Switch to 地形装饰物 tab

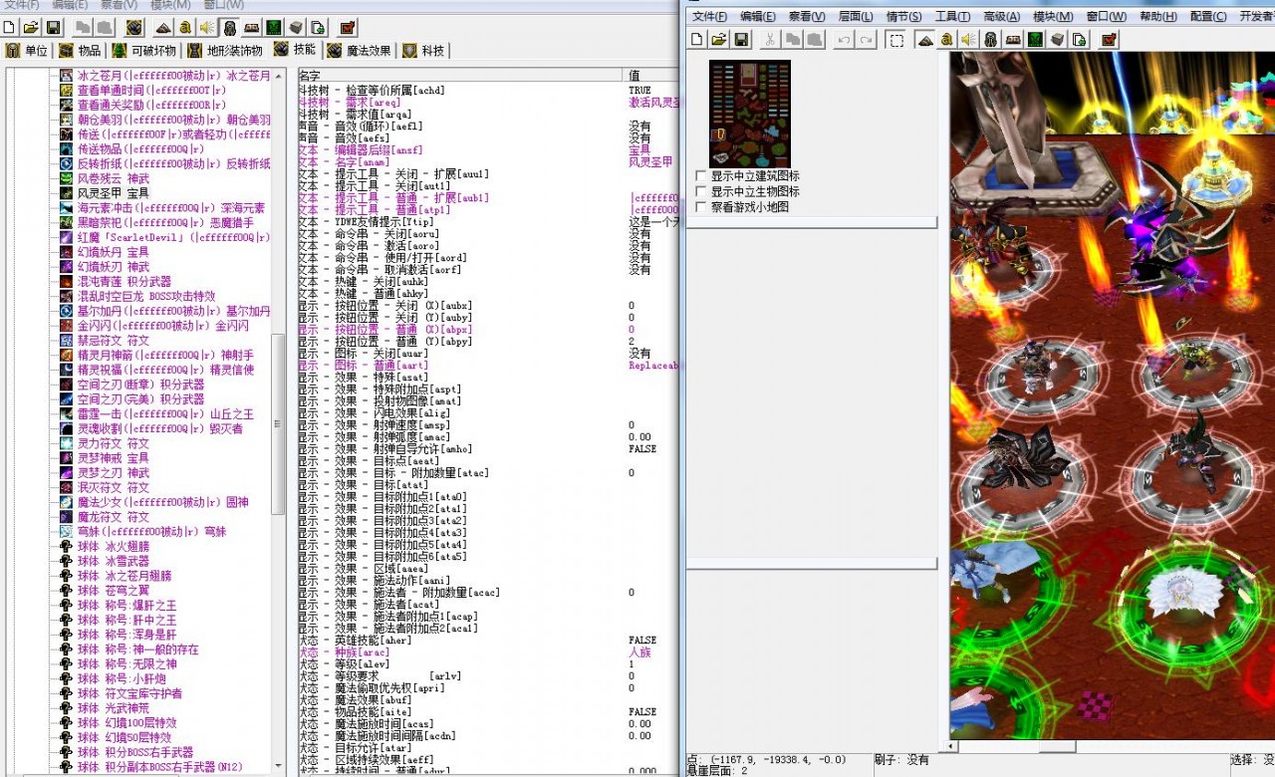[226, 51]
